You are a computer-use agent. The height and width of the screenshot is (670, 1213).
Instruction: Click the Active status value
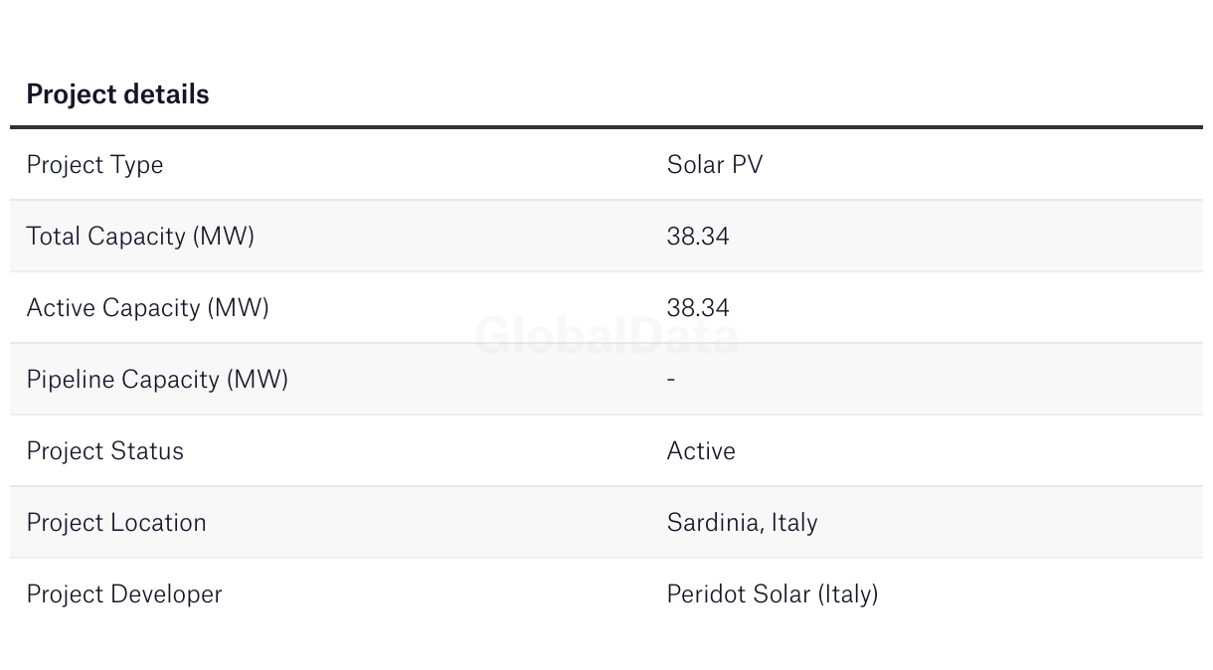click(x=701, y=451)
